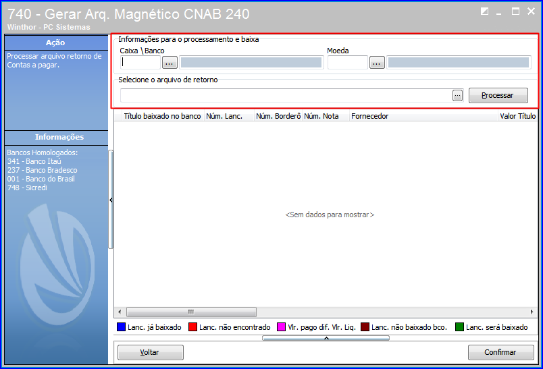Image resolution: width=543 pixels, height=369 pixels.
Task: Click the blue Lanc. já baixado swatch
Action: click(121, 327)
